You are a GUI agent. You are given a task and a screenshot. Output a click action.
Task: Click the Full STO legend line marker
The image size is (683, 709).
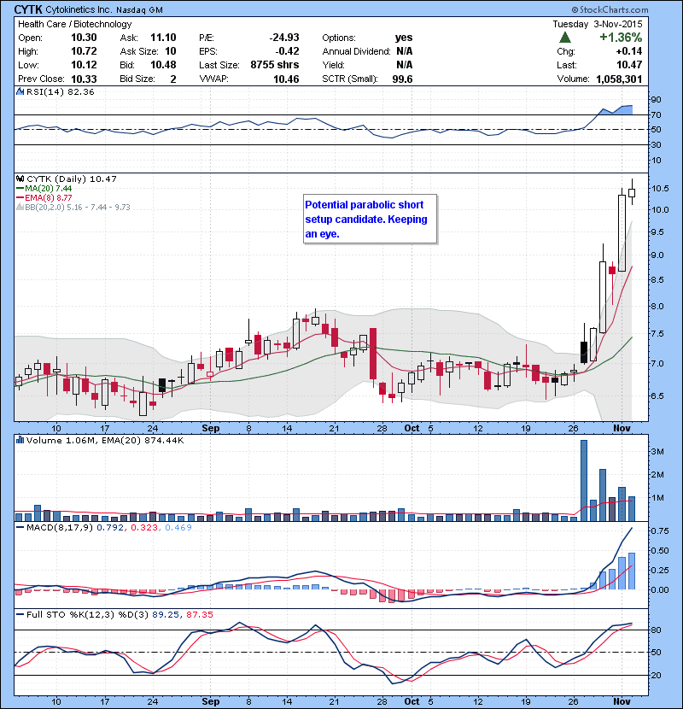[x=20, y=614]
